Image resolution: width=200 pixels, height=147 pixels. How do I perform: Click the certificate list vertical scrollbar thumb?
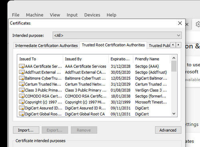pos(174,66)
